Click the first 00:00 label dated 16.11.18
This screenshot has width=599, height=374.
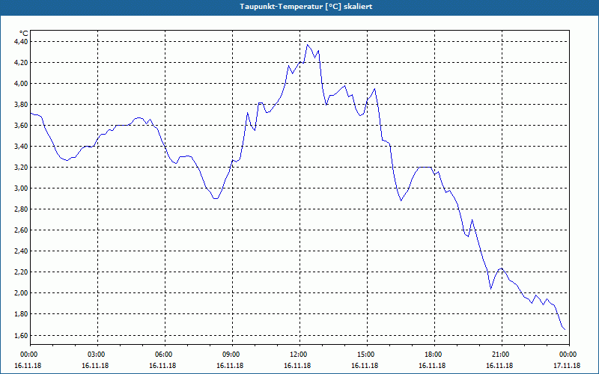(x=29, y=355)
